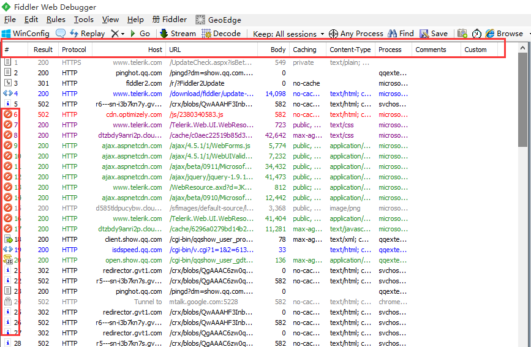Click HTML icon of isdspeed.qq.com session

pos(8,249)
